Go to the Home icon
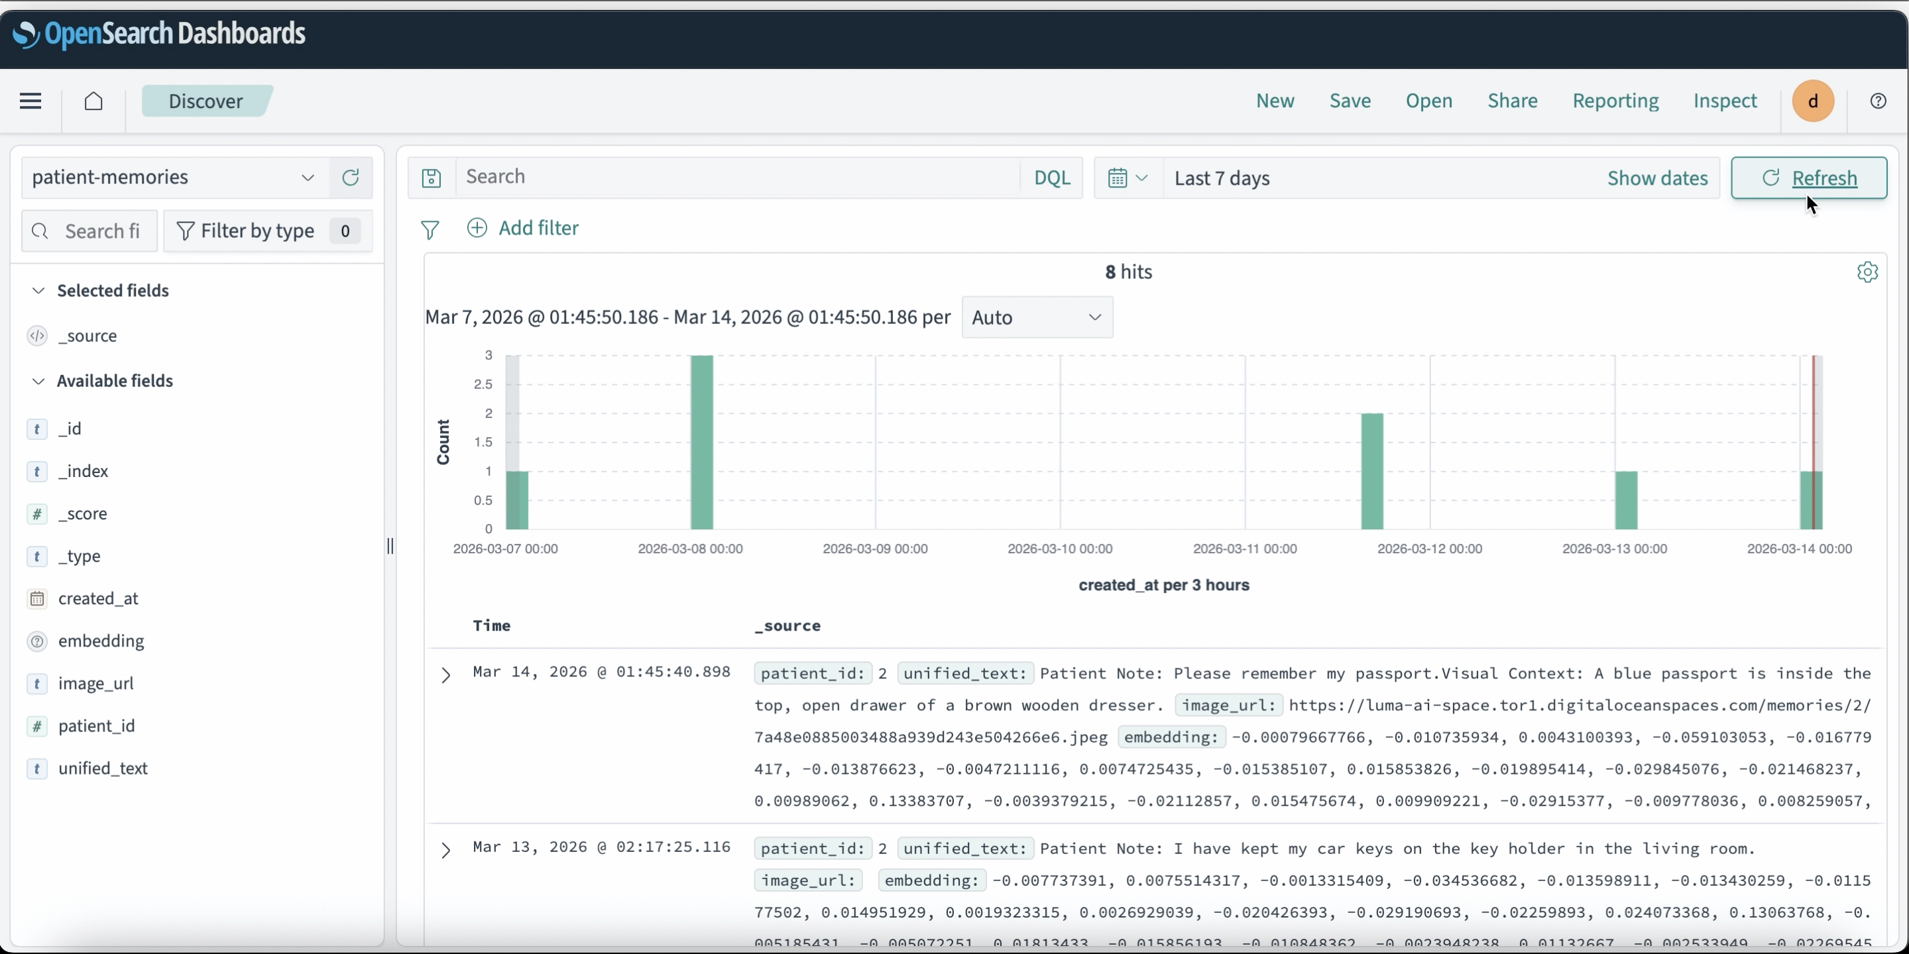This screenshot has width=1909, height=954. click(93, 101)
